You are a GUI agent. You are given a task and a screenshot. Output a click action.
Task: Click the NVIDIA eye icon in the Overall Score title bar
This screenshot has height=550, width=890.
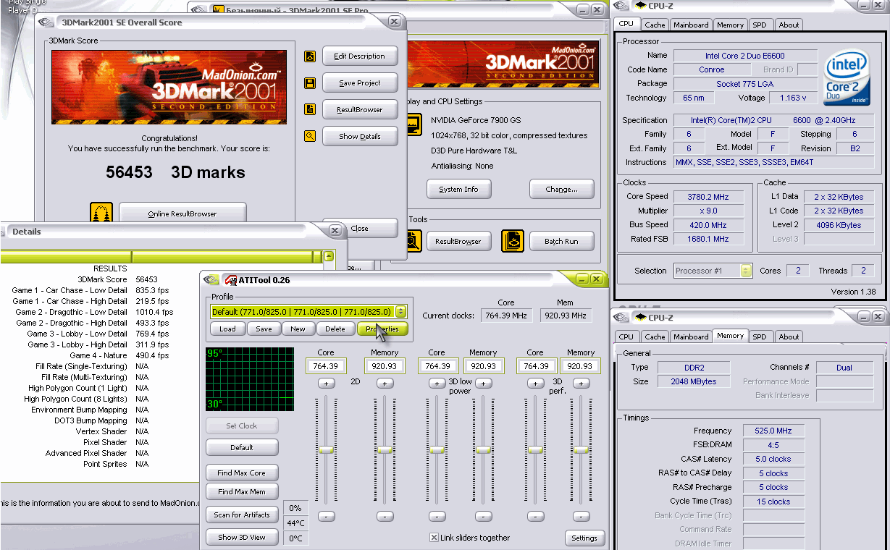coord(46,22)
